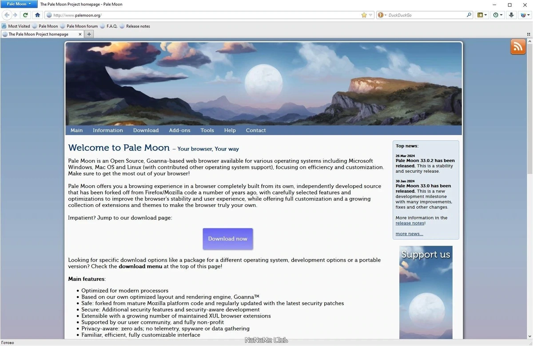Screen dimensions: 533x346
Task: Open the Pale Moon forum bookmark
Action: (79, 26)
